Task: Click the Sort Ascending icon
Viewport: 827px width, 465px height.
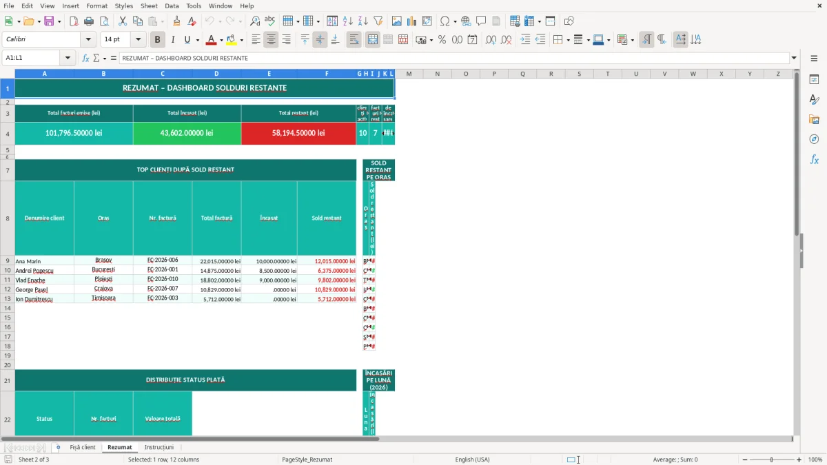Action: point(348,21)
